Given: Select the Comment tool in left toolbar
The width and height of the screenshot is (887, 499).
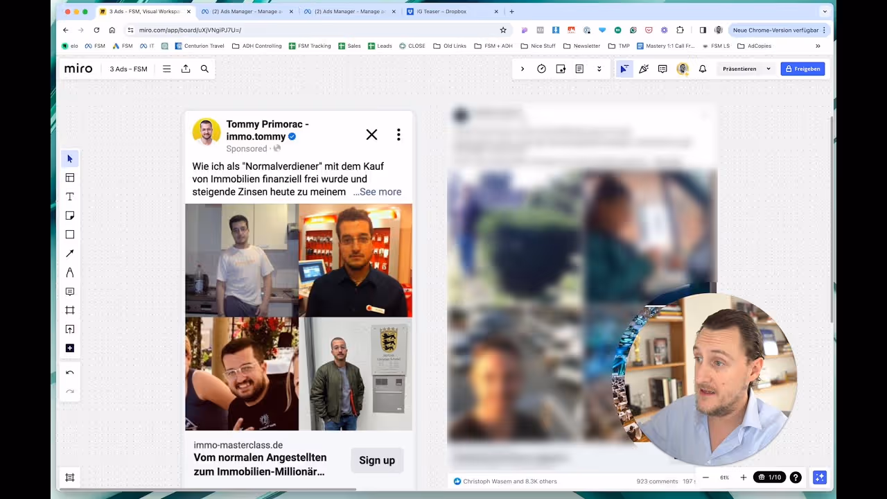Looking at the screenshot, I should click(69, 292).
